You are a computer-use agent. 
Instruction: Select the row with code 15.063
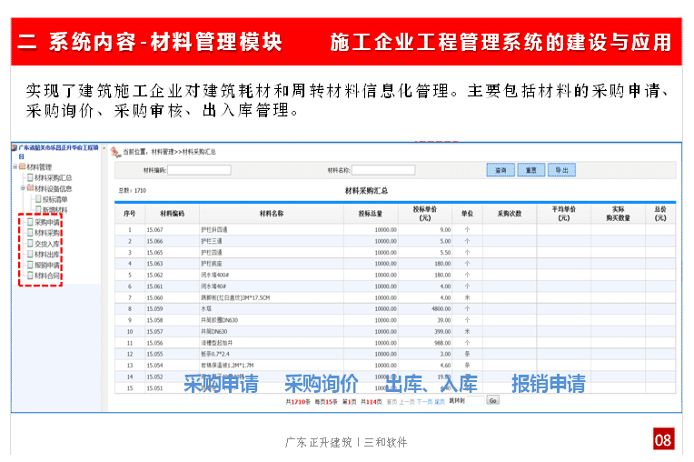pos(395,264)
